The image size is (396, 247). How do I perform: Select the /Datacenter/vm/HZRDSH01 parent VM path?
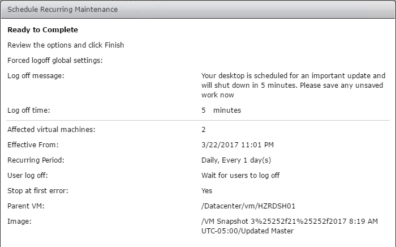(x=248, y=206)
